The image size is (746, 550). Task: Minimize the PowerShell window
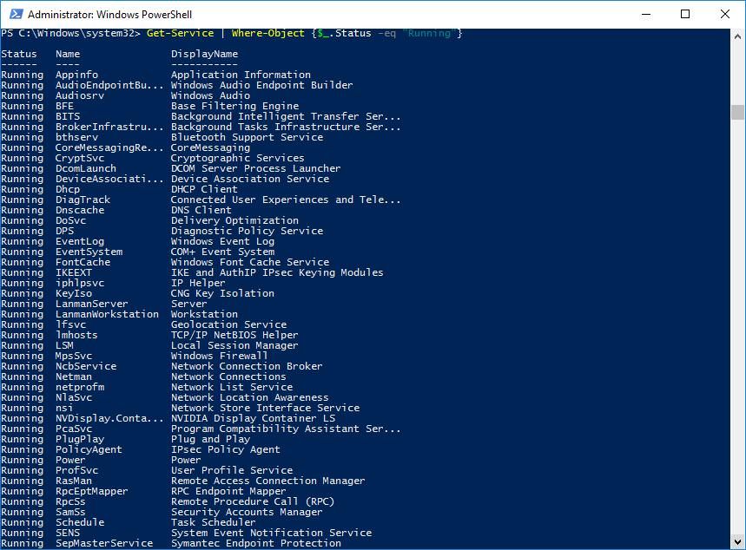point(645,14)
